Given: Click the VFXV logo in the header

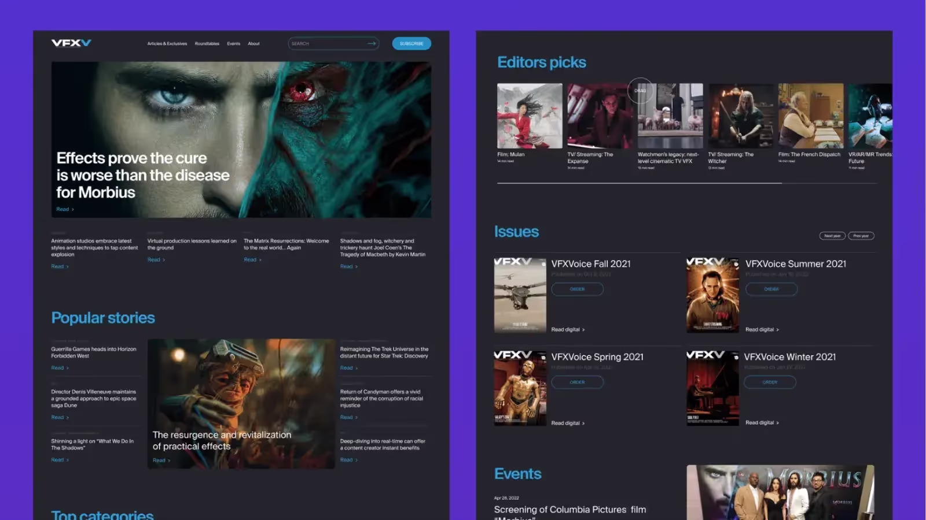Looking at the screenshot, I should click(71, 43).
